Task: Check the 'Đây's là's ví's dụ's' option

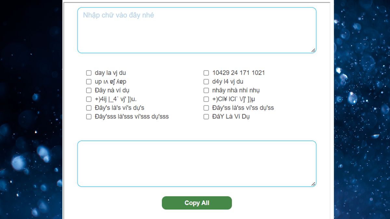Action: [89, 108]
